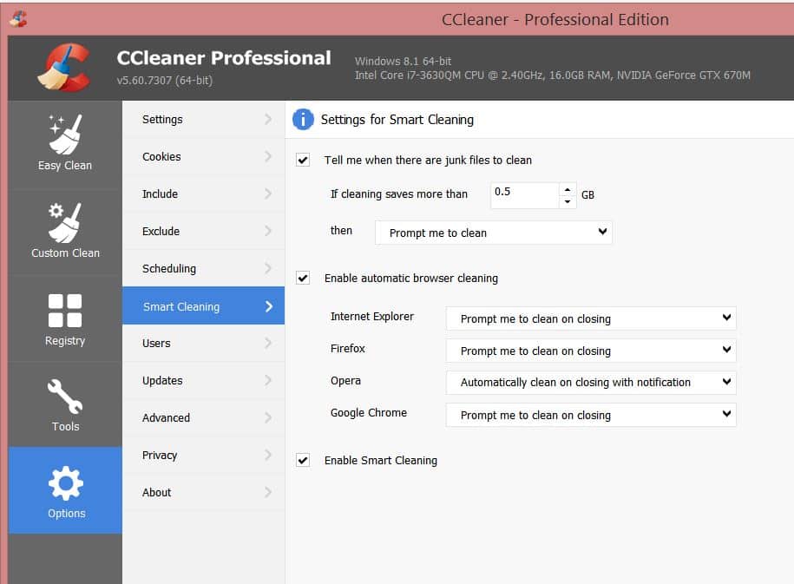The width and height of the screenshot is (794, 584).
Task: Open the Firefox cleaning behavior dropdown
Action: point(590,351)
